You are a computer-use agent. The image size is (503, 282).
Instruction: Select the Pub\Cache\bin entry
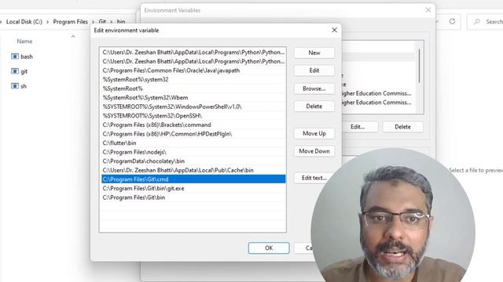point(193,170)
